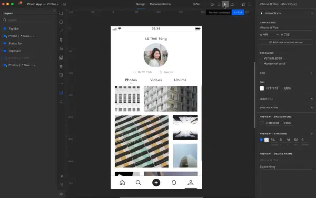316x198 pixels.
Task: Tap the search icon in phone tab bar
Action: [138, 183]
